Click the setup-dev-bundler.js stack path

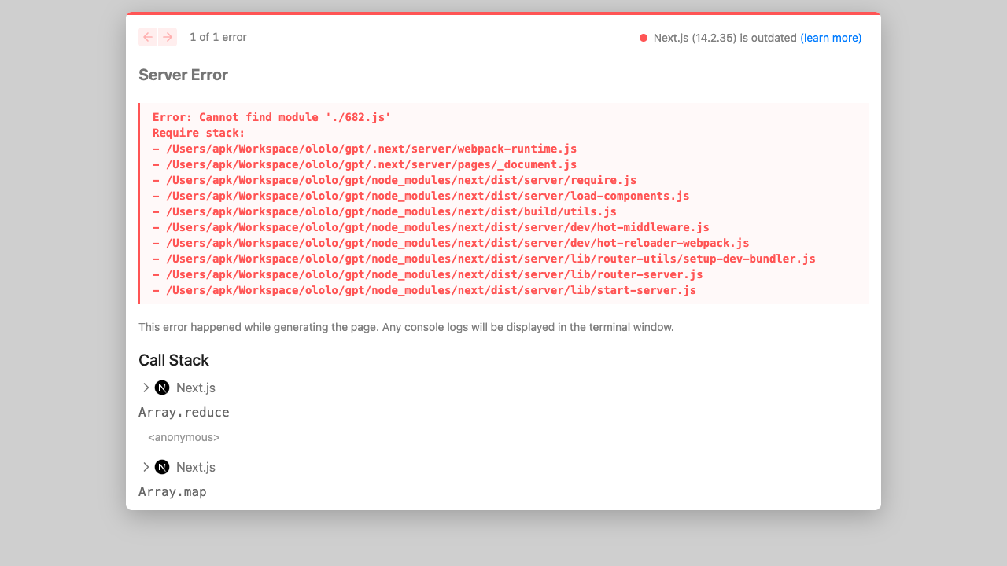pyautogui.click(x=484, y=259)
